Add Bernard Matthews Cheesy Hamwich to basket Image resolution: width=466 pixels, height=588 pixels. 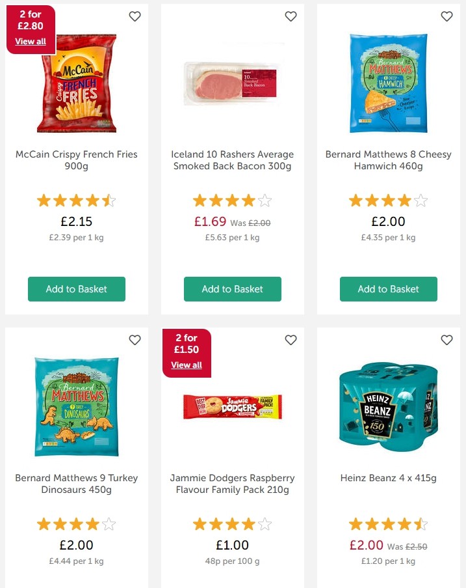tap(388, 289)
